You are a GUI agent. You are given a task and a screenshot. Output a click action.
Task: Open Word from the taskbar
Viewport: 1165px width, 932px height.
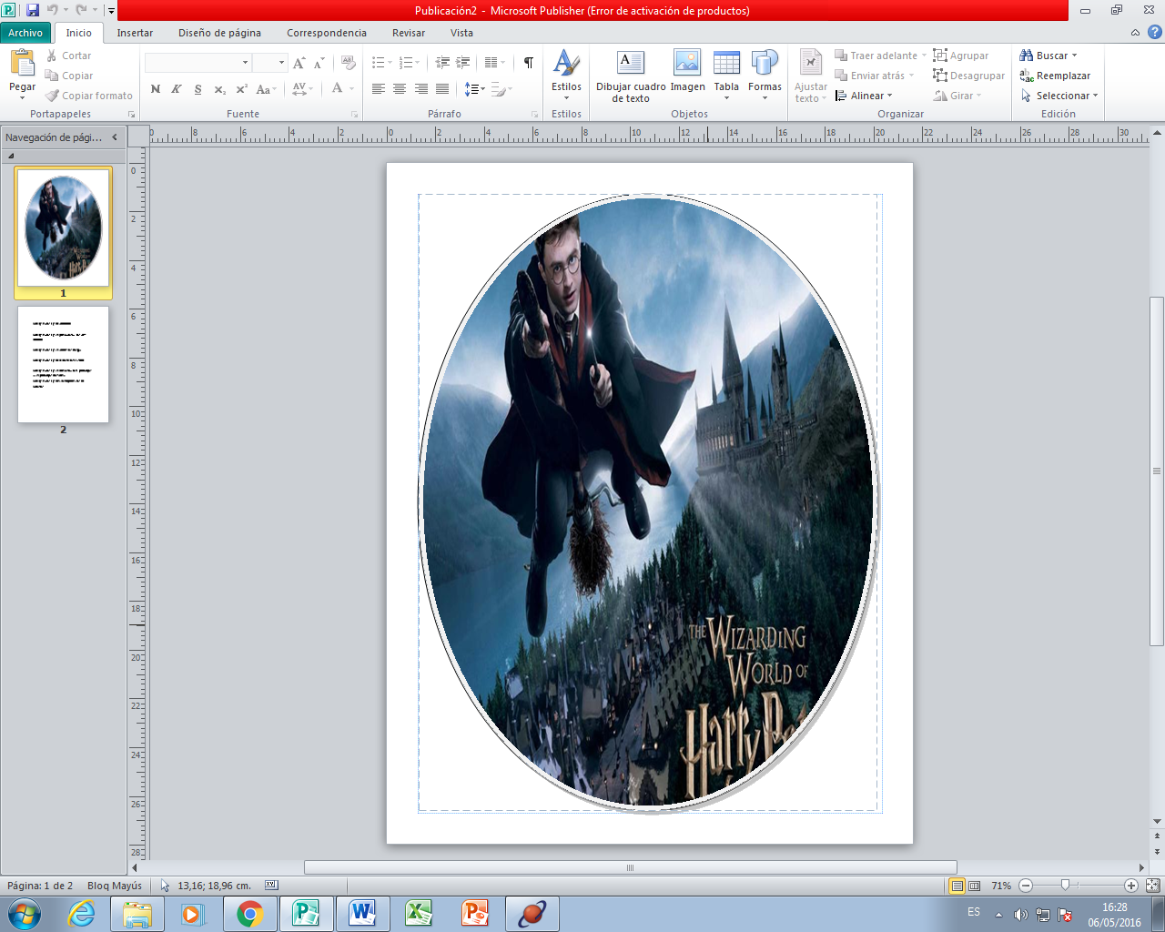[x=362, y=914]
